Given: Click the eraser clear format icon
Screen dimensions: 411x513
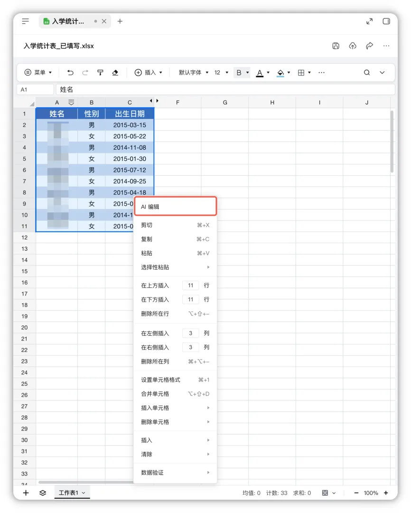Looking at the screenshot, I should (115, 73).
